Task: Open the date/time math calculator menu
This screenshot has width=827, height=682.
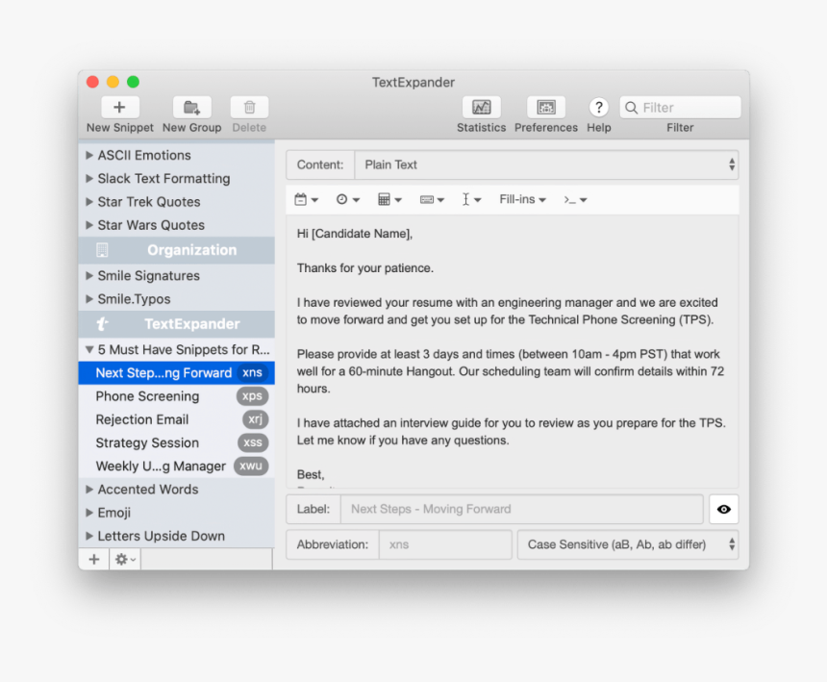Action: pyautogui.click(x=389, y=199)
